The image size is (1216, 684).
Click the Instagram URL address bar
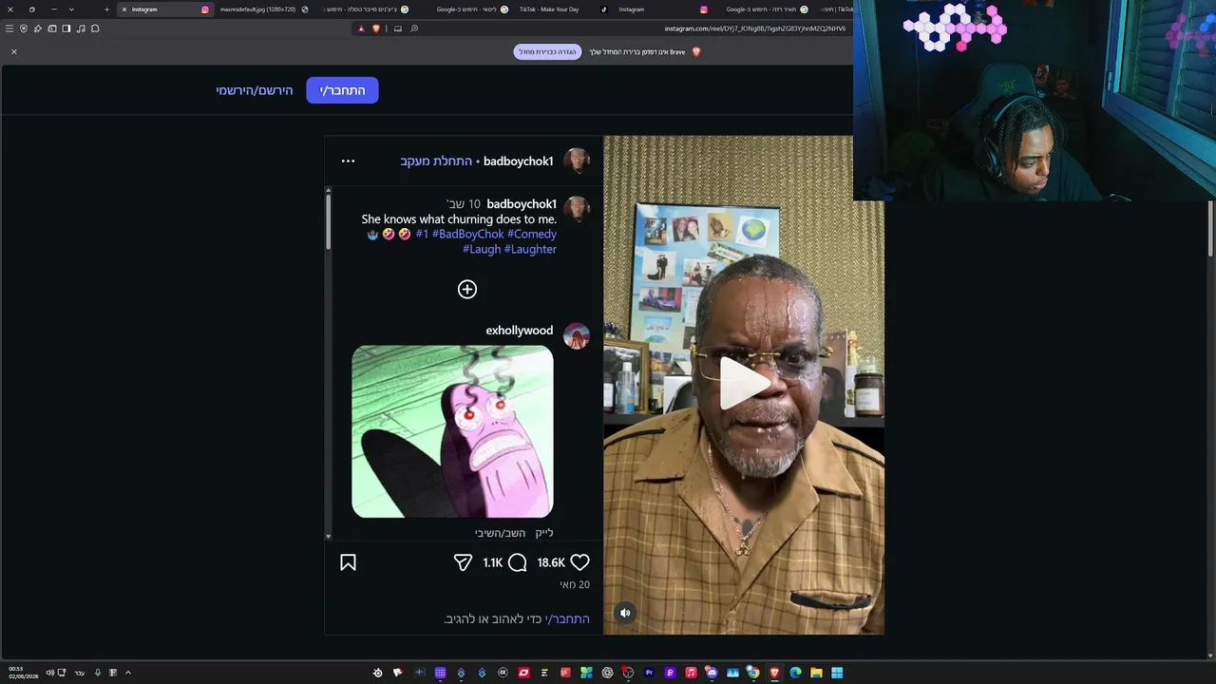[754, 28]
